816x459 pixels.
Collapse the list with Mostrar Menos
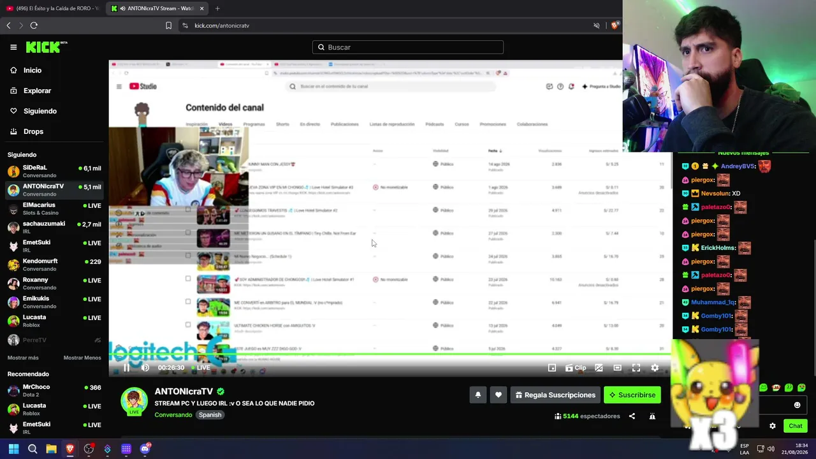coord(82,358)
